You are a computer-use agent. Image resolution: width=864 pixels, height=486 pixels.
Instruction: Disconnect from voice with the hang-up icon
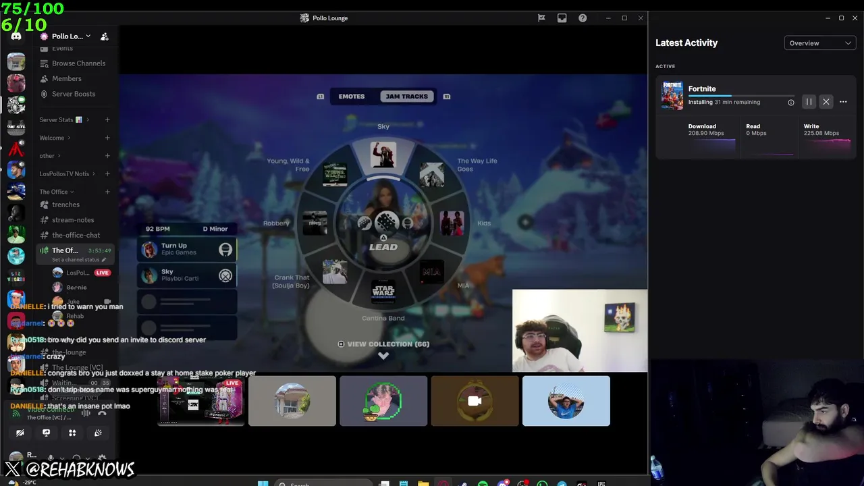click(102, 413)
